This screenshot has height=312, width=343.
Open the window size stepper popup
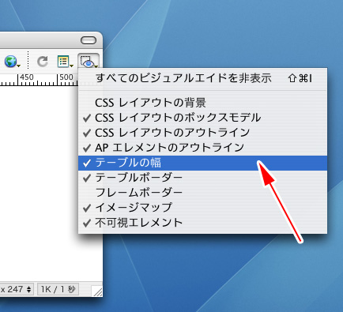28,290
